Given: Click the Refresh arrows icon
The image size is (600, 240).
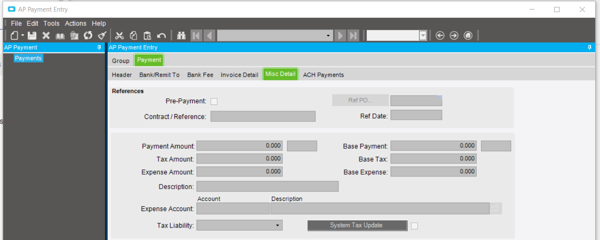Looking at the screenshot, I should click(88, 36).
